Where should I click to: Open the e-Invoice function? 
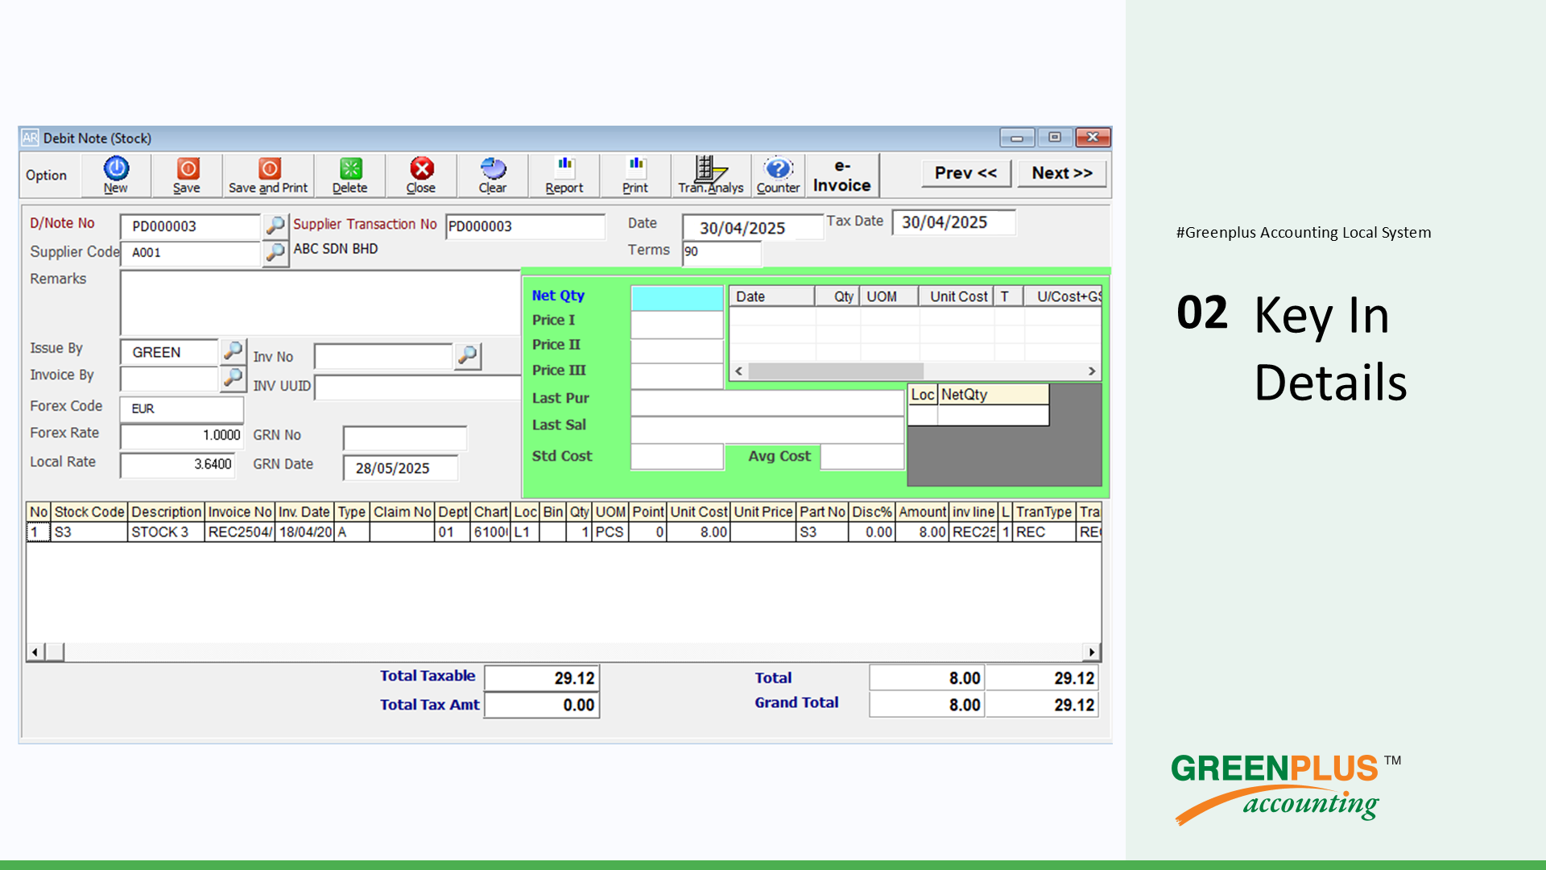coord(842,175)
